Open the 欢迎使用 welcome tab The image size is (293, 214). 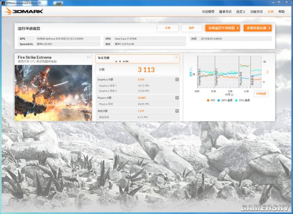(208, 12)
